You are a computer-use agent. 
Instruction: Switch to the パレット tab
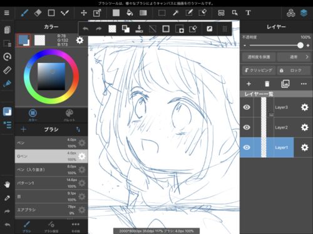[x=69, y=115]
